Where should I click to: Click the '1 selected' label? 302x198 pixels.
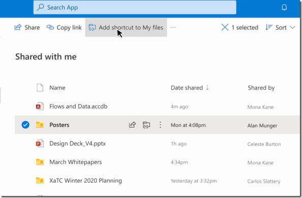coord(245,27)
